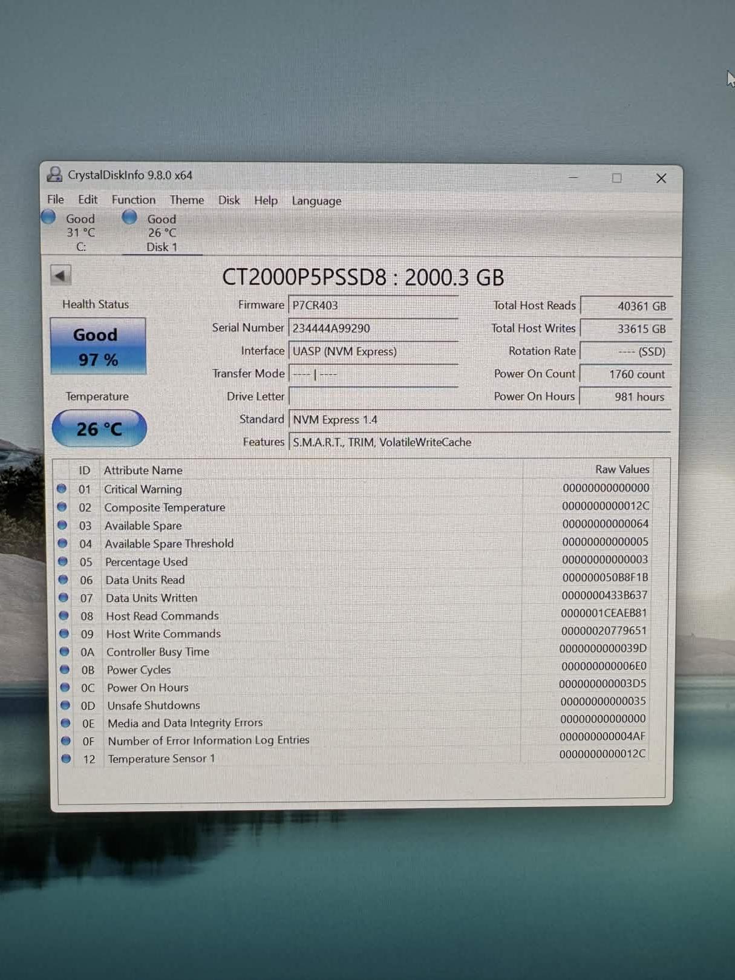Maximize the CrystalDiskInfo window
This screenshot has height=980, width=735.
point(616,178)
